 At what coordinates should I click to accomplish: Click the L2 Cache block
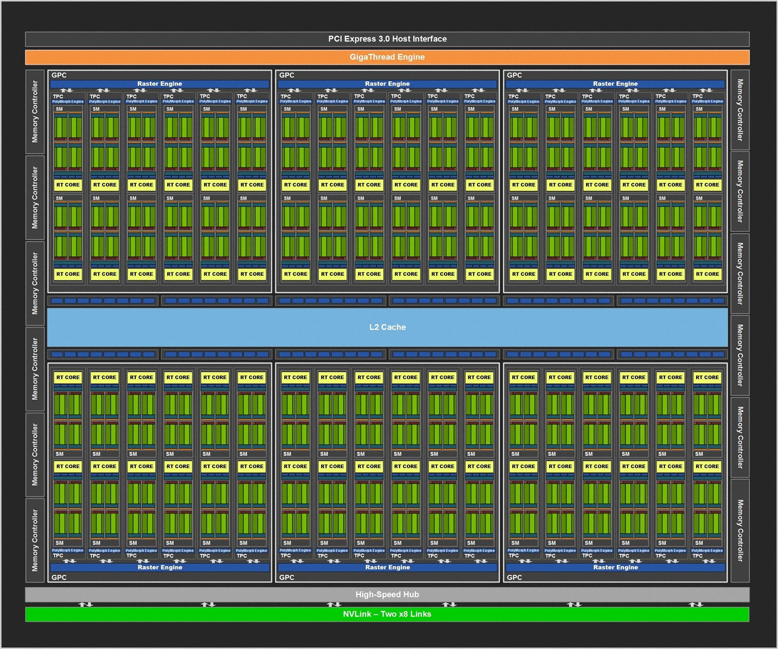pyautogui.click(x=387, y=327)
